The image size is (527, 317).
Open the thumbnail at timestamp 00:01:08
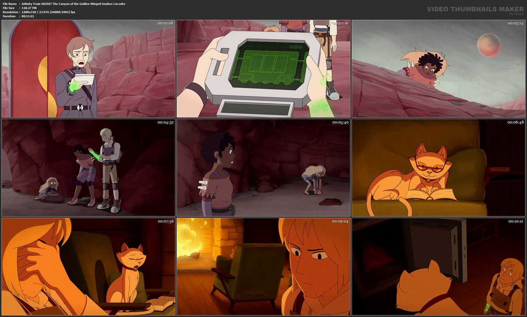point(89,68)
